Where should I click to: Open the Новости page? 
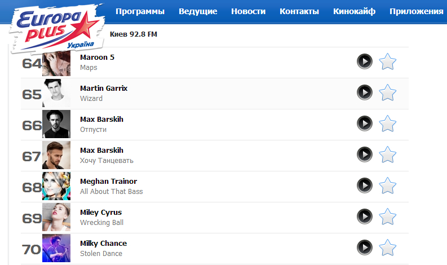[x=248, y=11]
